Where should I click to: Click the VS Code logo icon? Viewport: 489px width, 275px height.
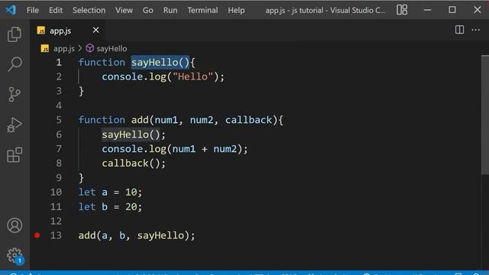point(11,10)
